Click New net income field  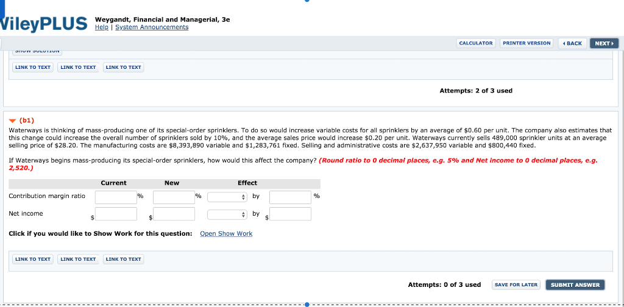pos(174,214)
